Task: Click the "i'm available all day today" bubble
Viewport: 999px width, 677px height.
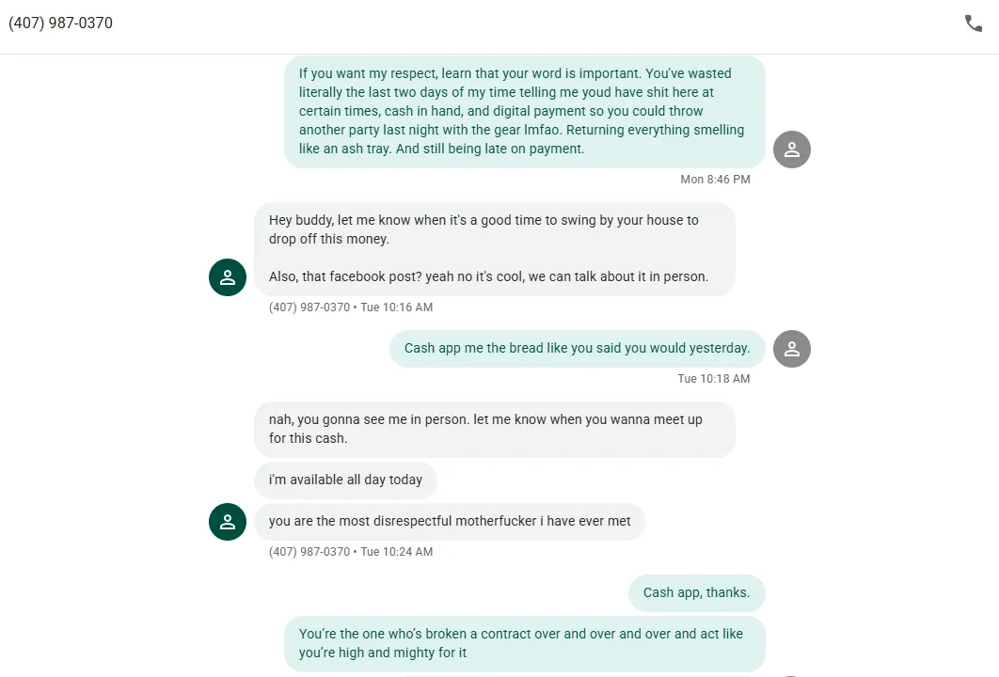Action: [345, 480]
